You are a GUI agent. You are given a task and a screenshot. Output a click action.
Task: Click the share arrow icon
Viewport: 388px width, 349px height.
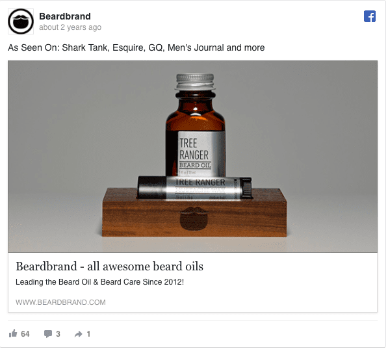pyautogui.click(x=79, y=334)
